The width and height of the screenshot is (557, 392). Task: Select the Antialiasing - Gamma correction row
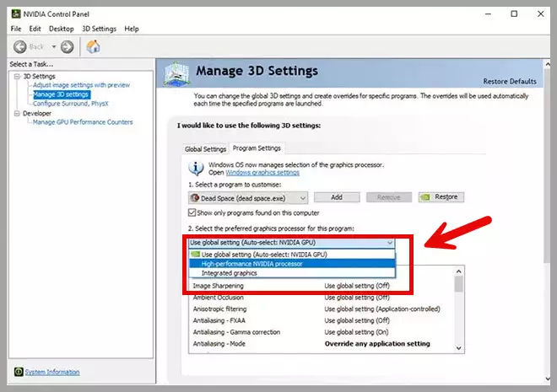click(322, 332)
